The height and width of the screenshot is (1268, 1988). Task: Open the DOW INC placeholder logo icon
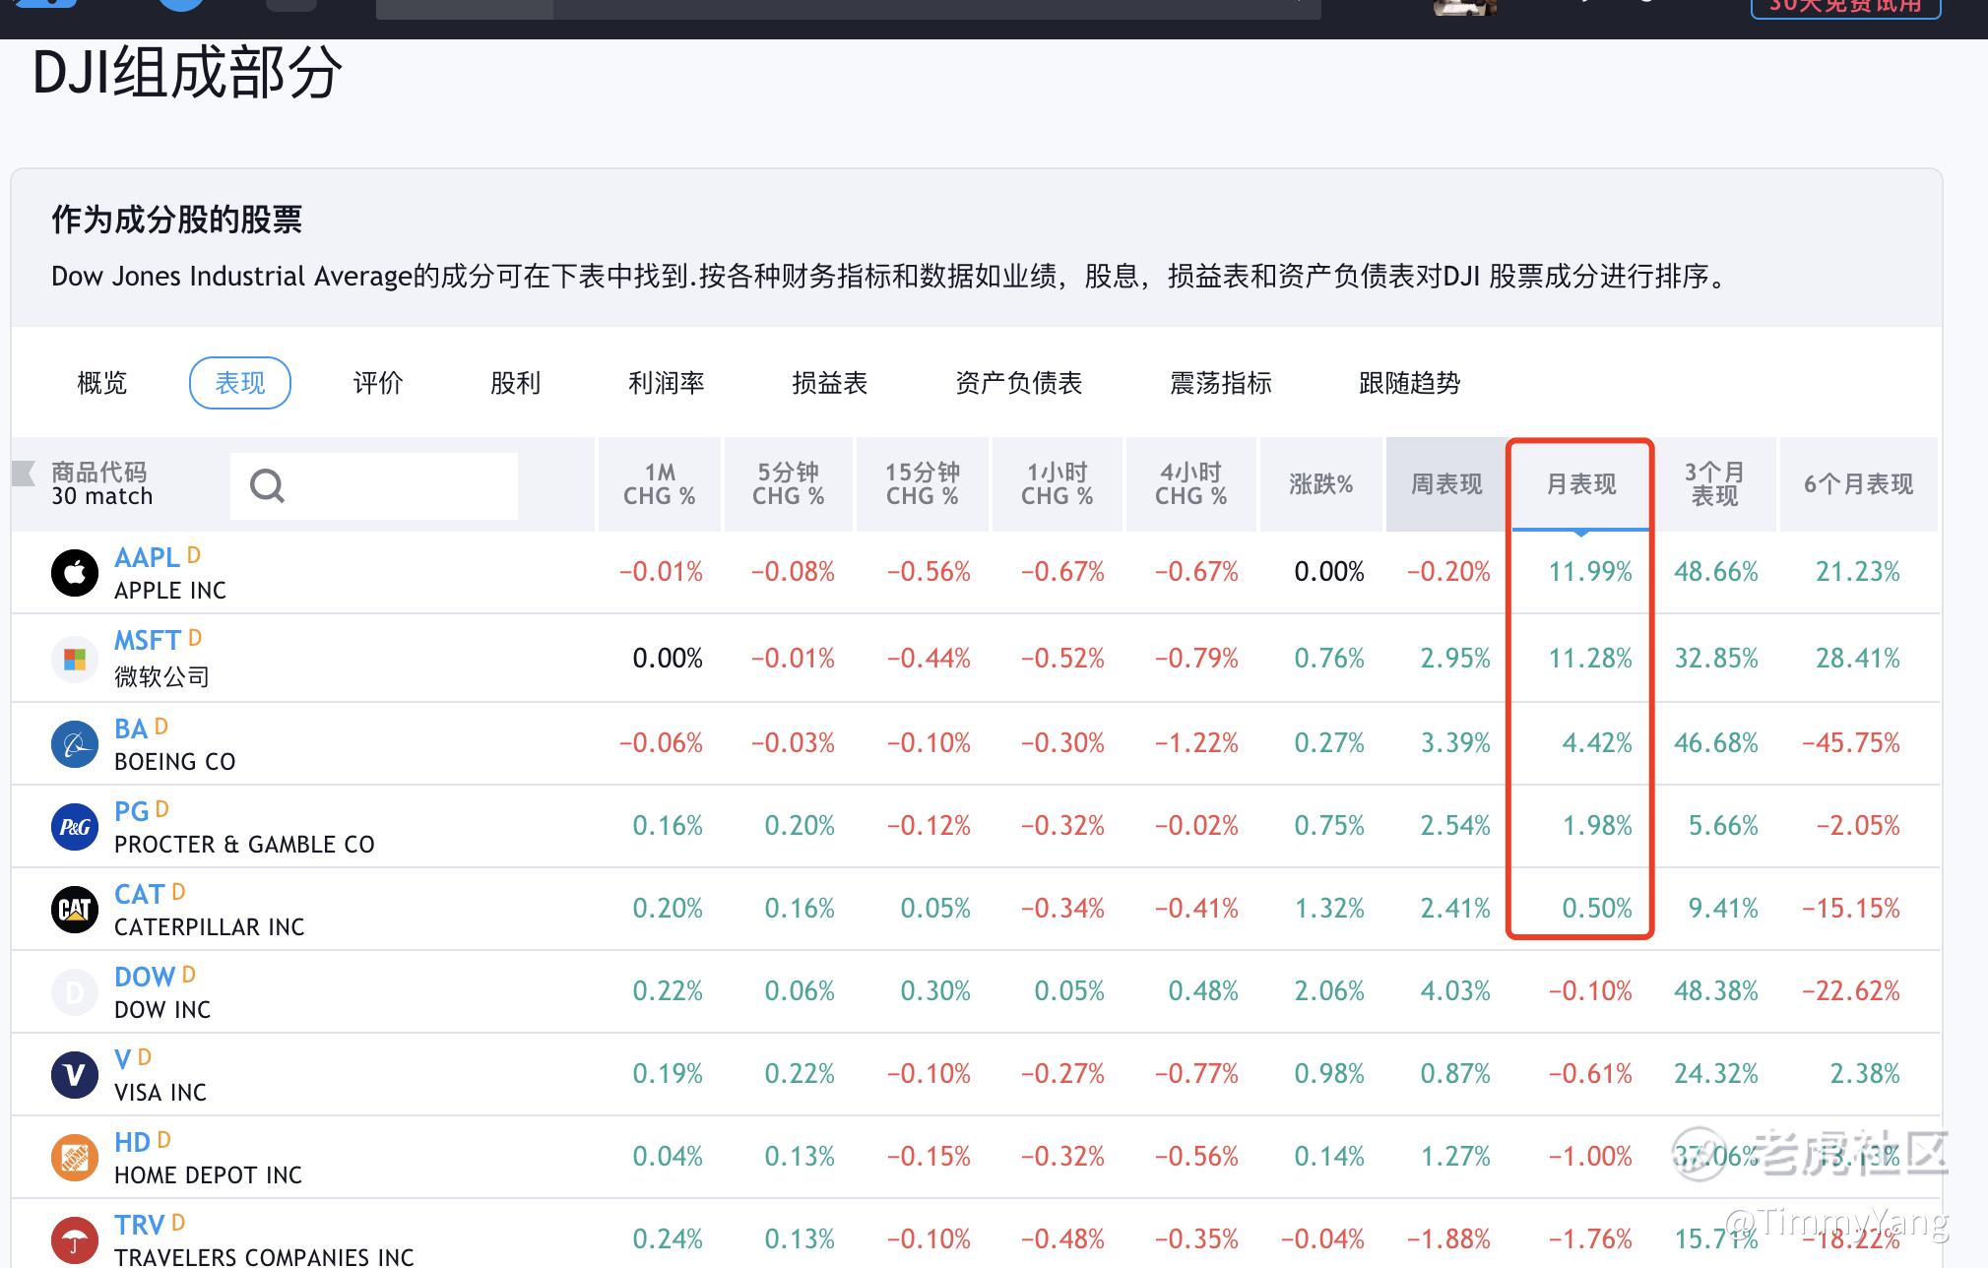pyautogui.click(x=75, y=992)
